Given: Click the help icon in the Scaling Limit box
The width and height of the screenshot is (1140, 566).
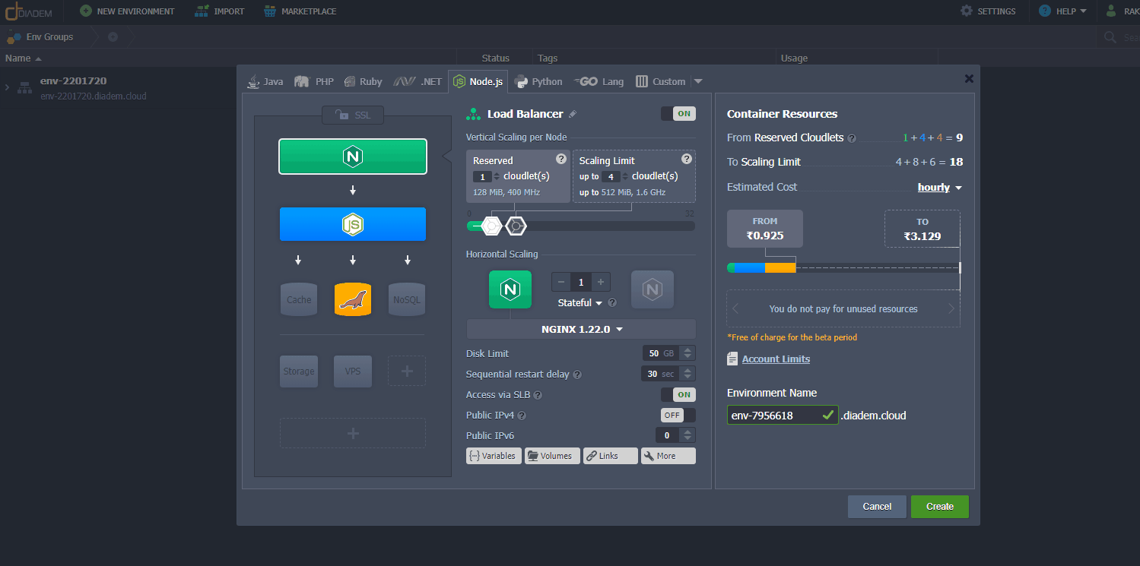Looking at the screenshot, I should [687, 159].
